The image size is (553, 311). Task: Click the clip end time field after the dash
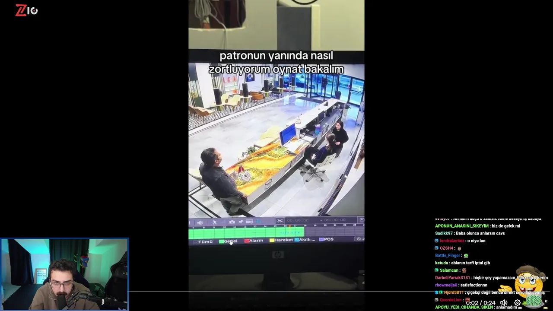point(334,220)
